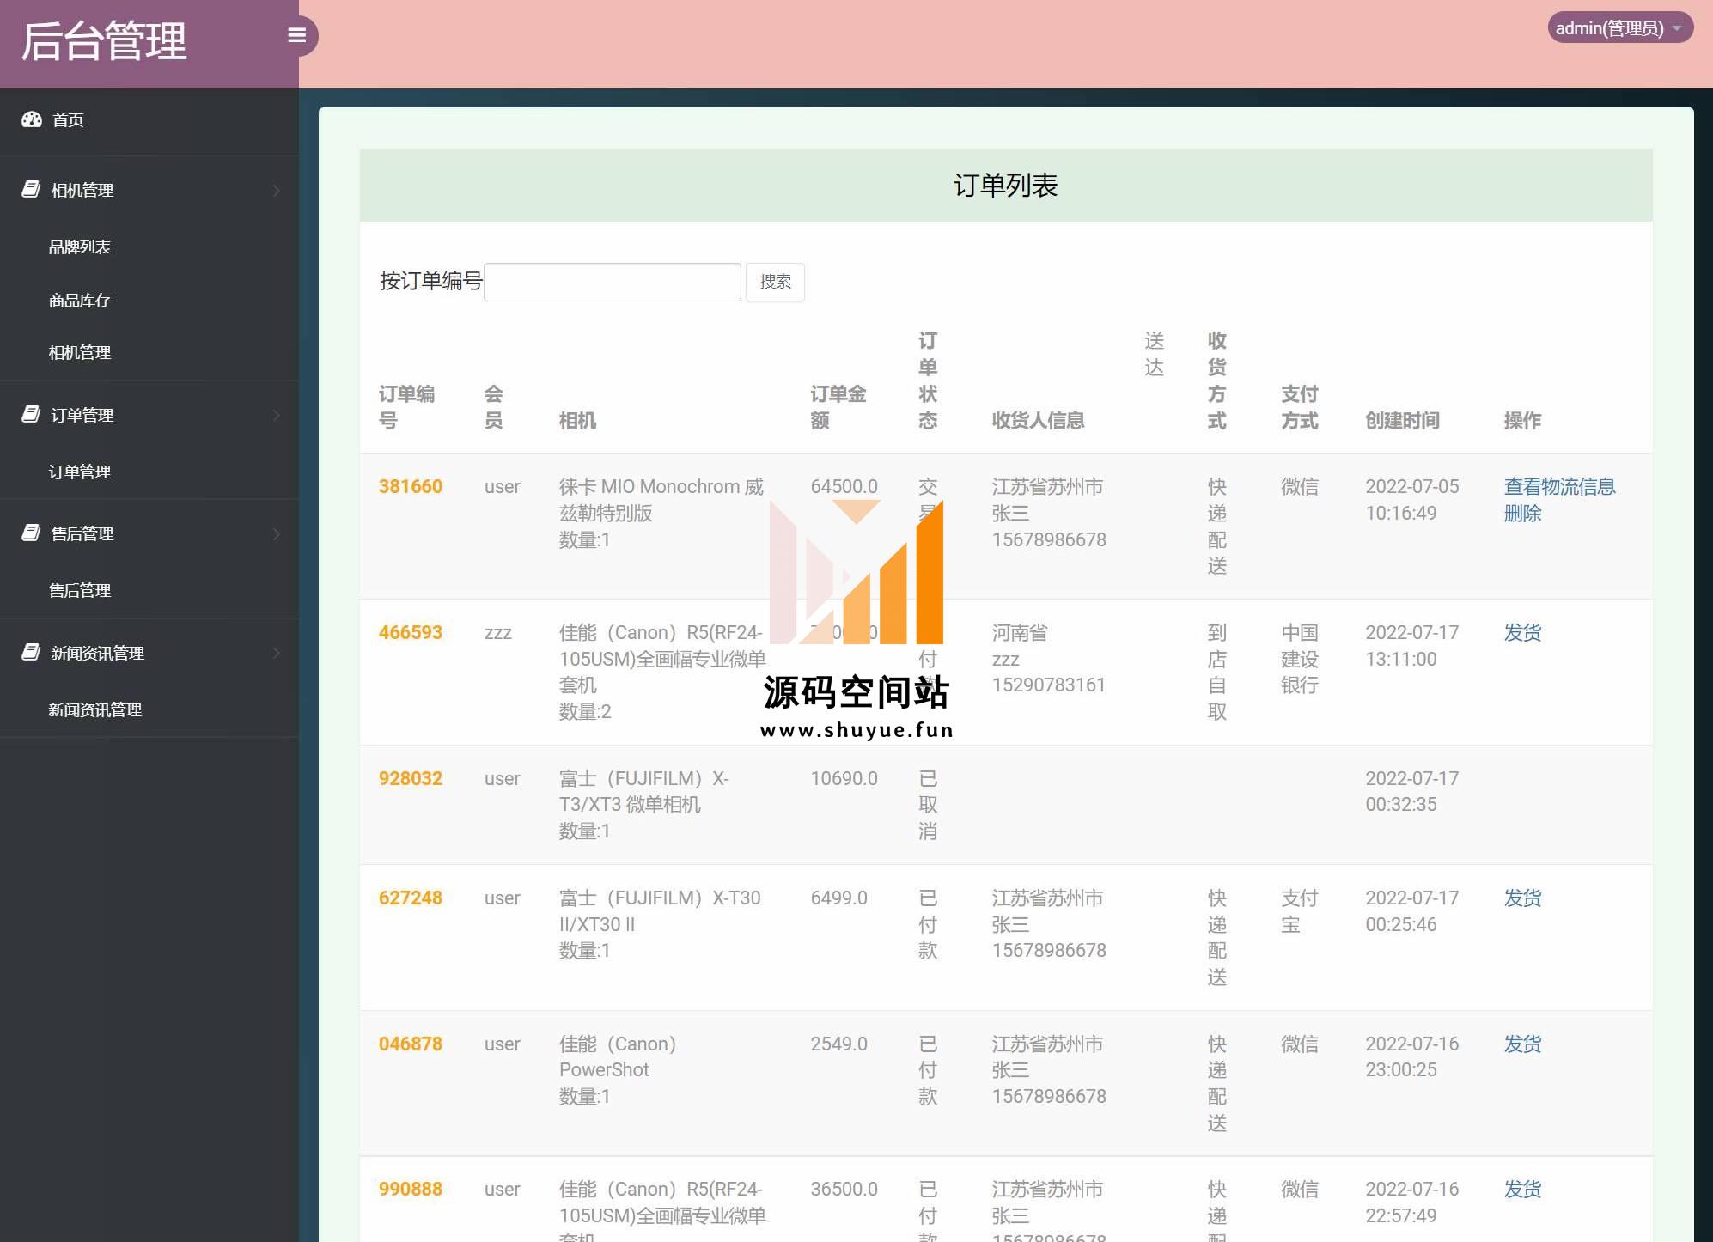Open the admin(管理员) user dropdown

pos(1620,28)
